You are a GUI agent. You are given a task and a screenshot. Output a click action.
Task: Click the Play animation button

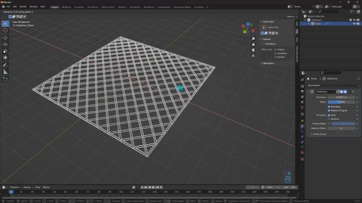pyautogui.click(x=153, y=187)
